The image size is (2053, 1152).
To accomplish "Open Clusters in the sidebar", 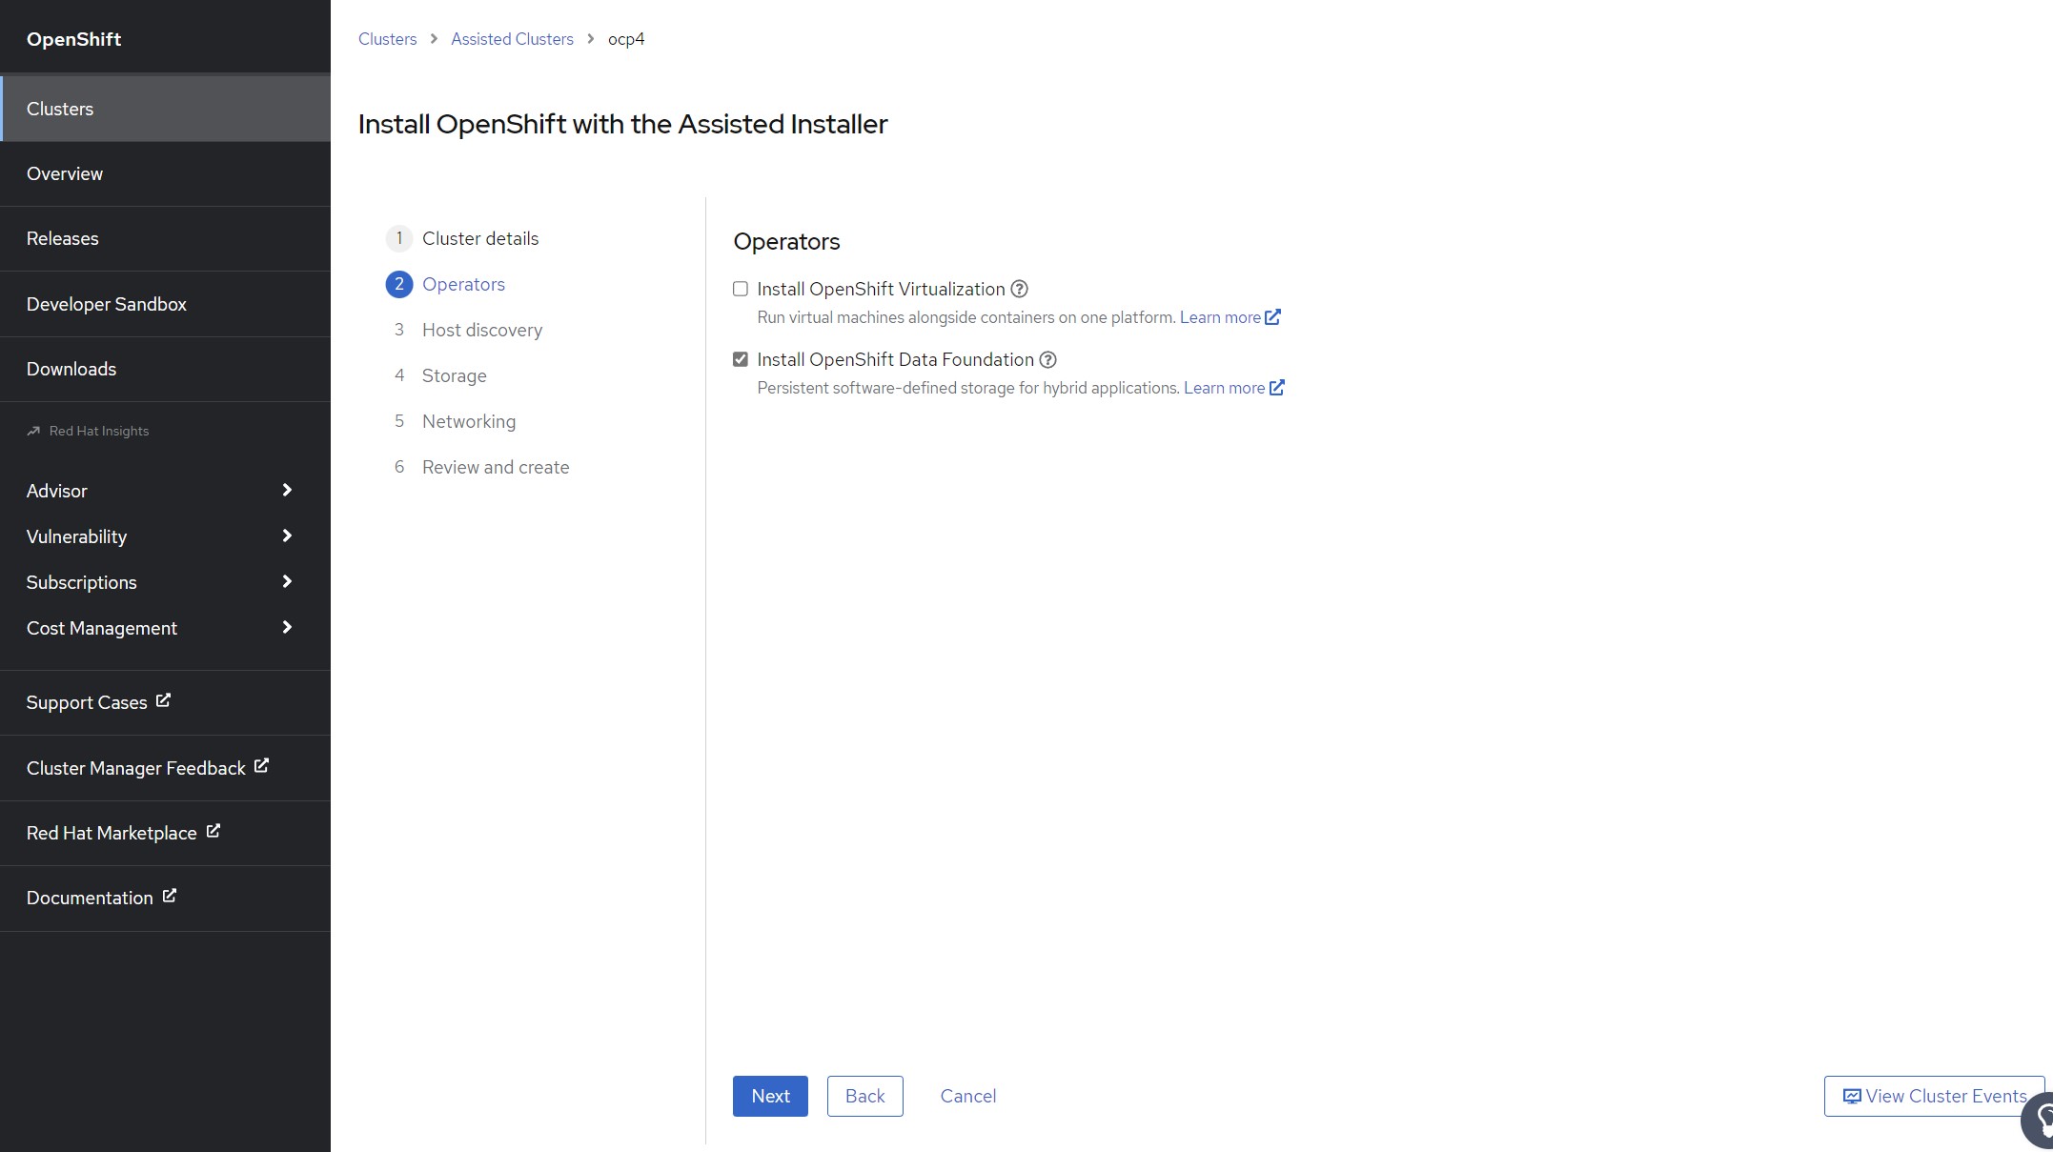I will click(x=165, y=109).
